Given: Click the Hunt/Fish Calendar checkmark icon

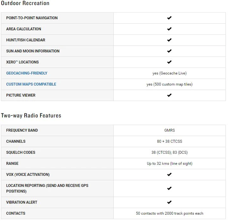Looking at the screenshot, I should point(169,40).
